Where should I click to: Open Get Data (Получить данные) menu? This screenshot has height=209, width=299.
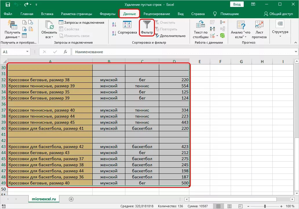(x=12, y=30)
